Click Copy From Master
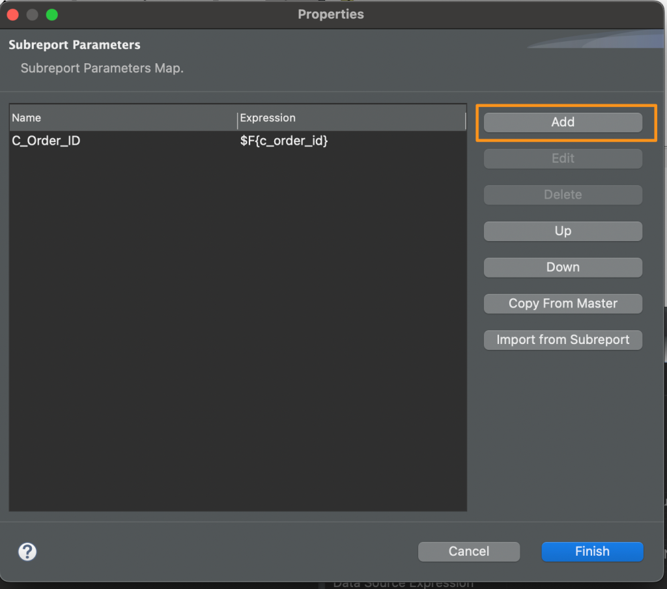667x589 pixels. [563, 304]
